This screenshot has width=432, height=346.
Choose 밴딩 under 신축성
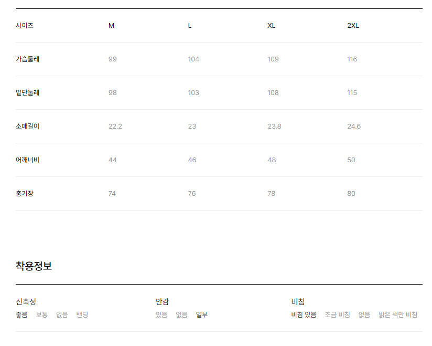[x=82, y=315]
